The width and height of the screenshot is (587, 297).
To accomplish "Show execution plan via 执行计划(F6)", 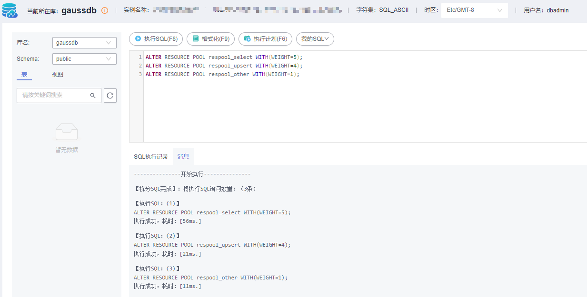I will [265, 39].
